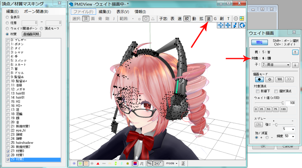302x168 pixels.
Task: Open the mode dropdown in bottom bar
Action: 172,163
